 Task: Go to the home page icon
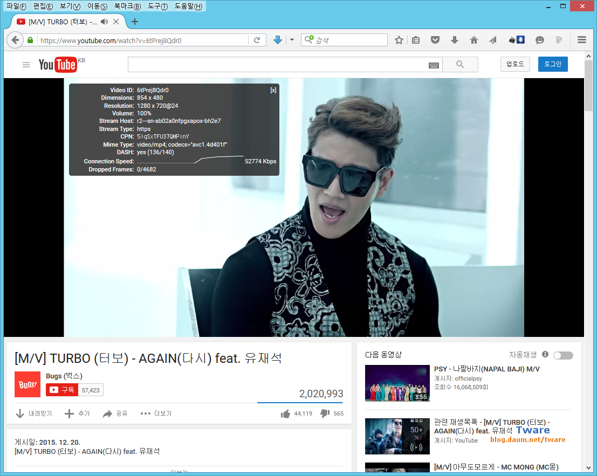[474, 40]
